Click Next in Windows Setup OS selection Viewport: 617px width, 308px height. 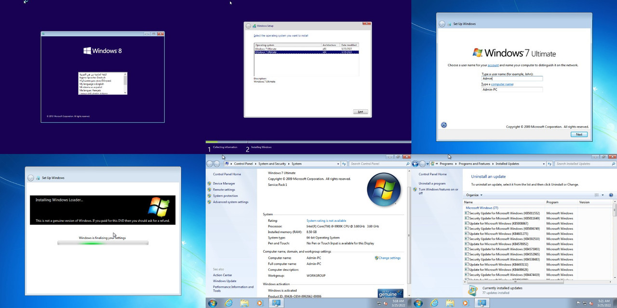(360, 112)
